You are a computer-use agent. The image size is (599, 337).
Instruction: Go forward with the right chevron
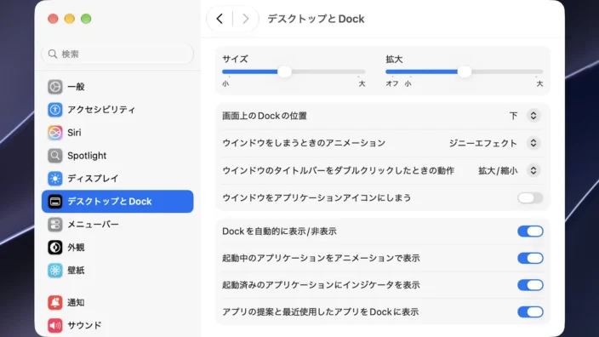tap(246, 19)
